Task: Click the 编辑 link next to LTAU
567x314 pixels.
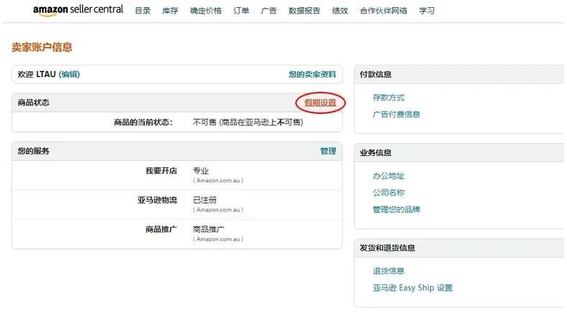Action: pyautogui.click(x=69, y=74)
